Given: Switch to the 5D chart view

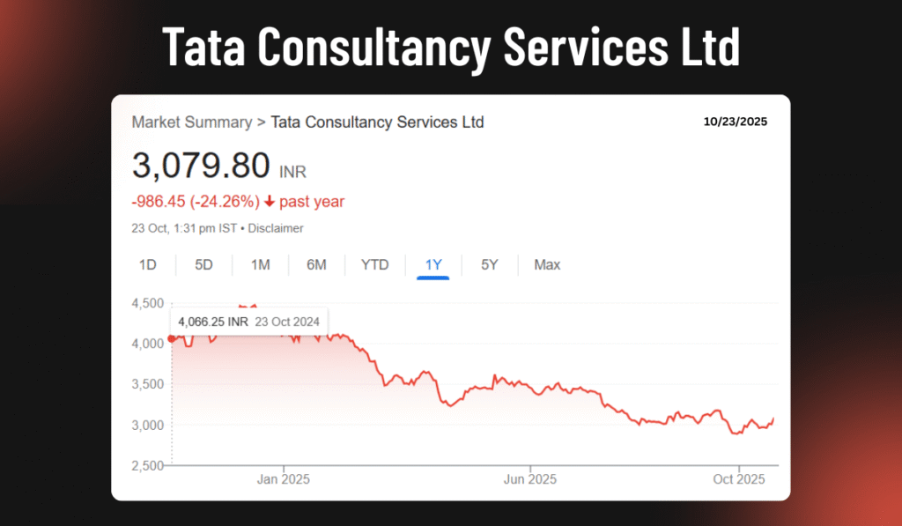Looking at the screenshot, I should coord(203,264).
